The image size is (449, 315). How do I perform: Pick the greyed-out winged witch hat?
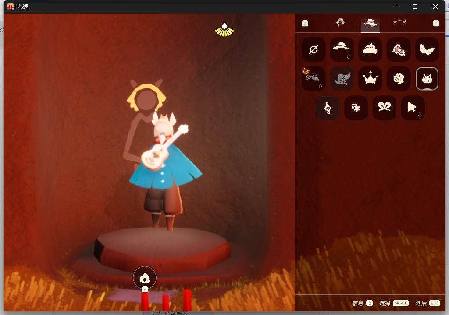342,79
